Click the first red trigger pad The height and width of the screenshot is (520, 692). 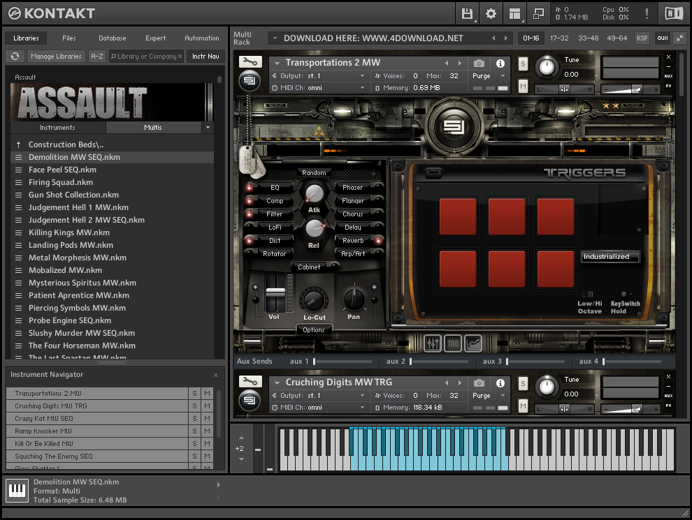pos(458,216)
